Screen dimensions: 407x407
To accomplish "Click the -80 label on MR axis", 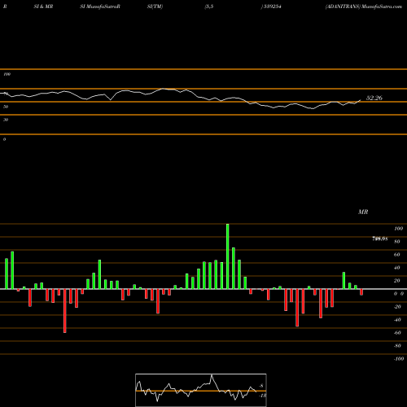I will pos(397,346).
